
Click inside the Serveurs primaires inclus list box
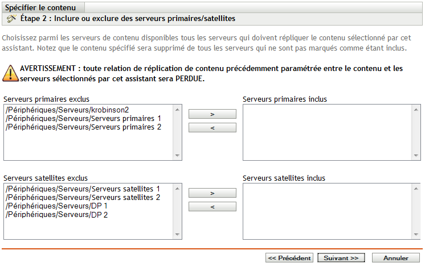(x=332, y=133)
